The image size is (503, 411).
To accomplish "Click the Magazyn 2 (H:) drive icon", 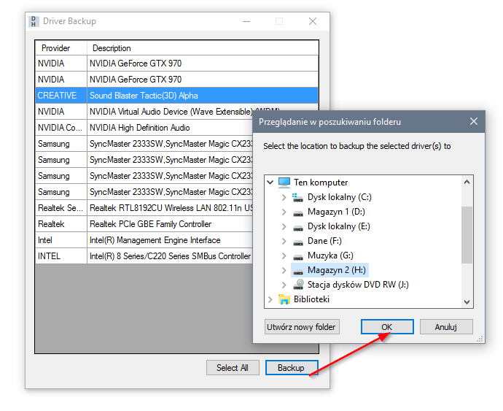I will pyautogui.click(x=298, y=272).
